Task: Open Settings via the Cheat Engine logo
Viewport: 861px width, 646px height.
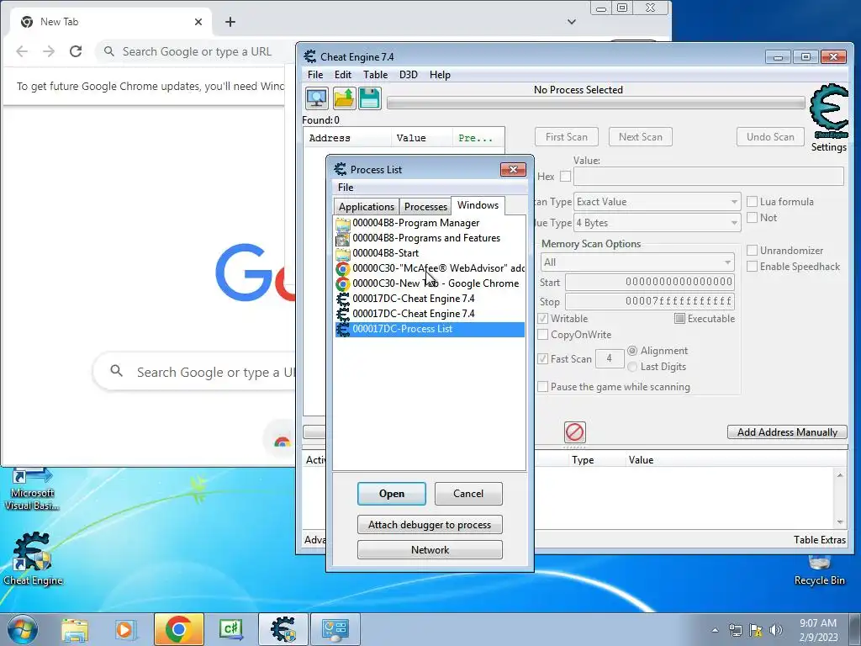Action: (828, 112)
